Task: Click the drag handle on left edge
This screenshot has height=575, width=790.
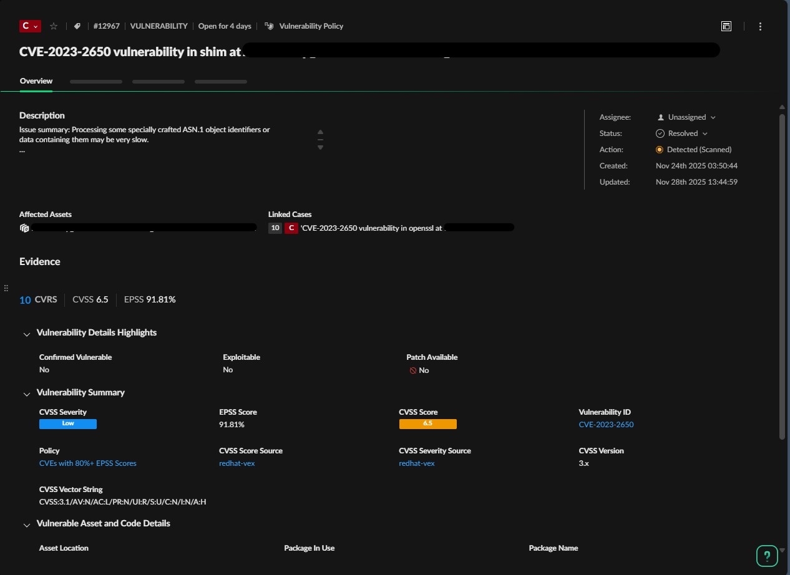Action: click(6, 288)
